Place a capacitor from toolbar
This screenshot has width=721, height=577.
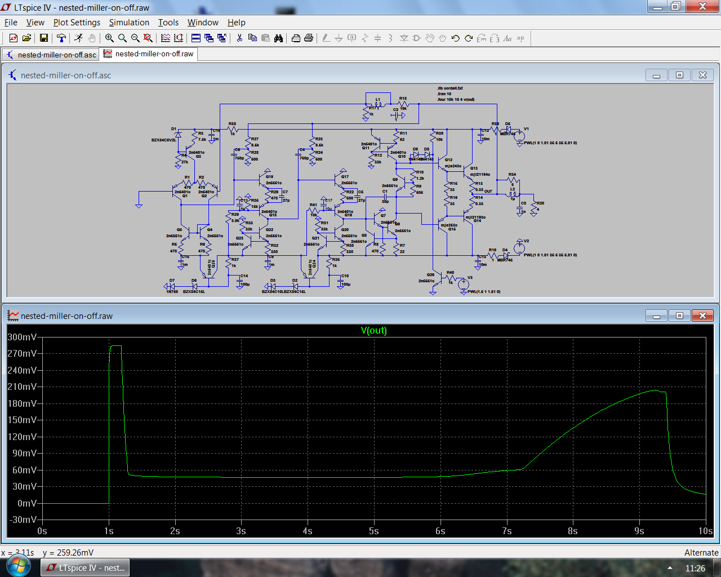[377, 38]
